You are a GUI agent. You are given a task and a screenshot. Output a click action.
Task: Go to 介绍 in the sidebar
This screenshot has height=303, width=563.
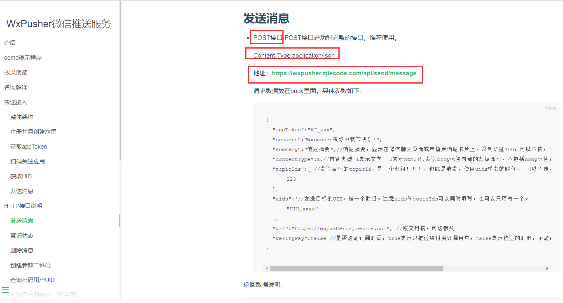click(10, 43)
